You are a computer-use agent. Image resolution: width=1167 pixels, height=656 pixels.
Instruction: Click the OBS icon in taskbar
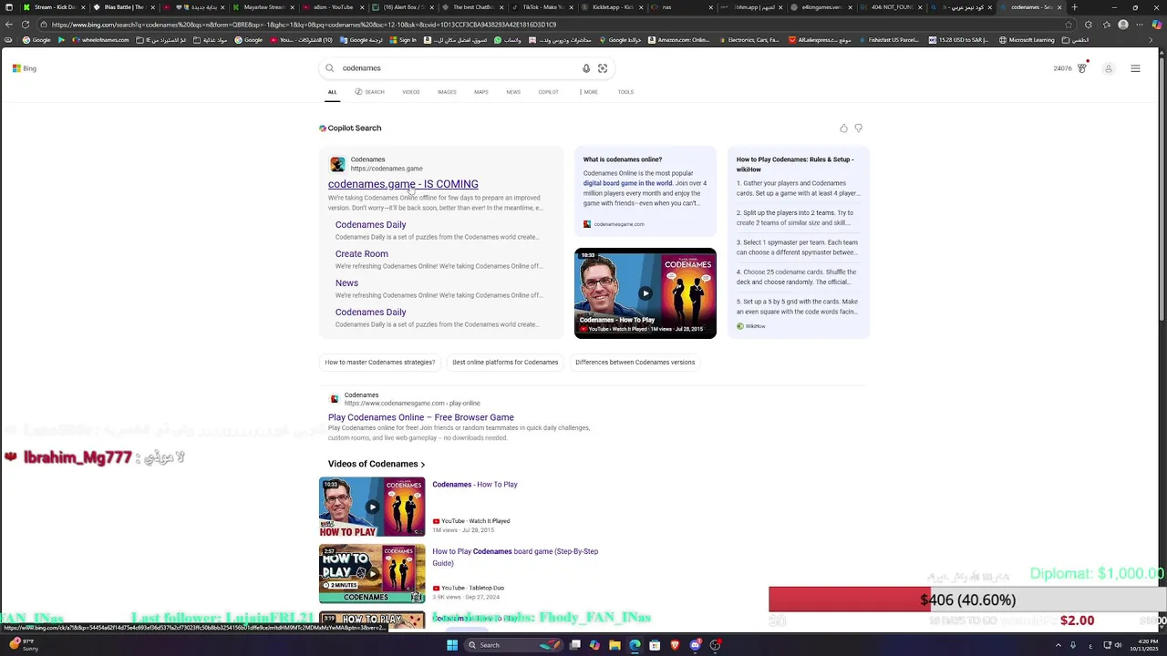(x=716, y=645)
